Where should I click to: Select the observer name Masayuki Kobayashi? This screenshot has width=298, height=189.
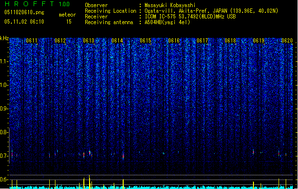pyautogui.click(x=170, y=5)
